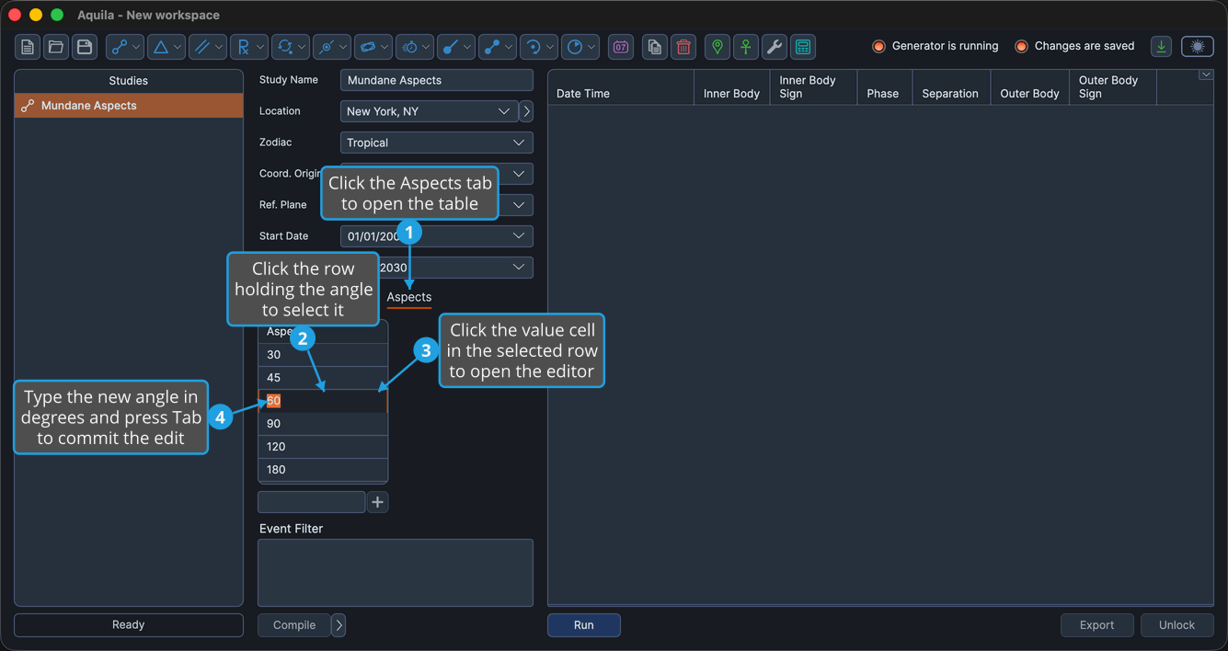Click the Generator is running indicator
The width and height of the screenshot is (1228, 651).
pyautogui.click(x=935, y=46)
